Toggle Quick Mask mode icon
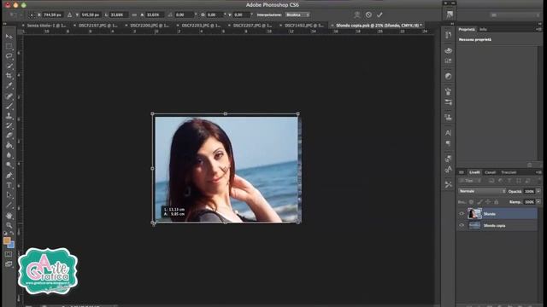The width and height of the screenshot is (547, 307). click(9, 254)
